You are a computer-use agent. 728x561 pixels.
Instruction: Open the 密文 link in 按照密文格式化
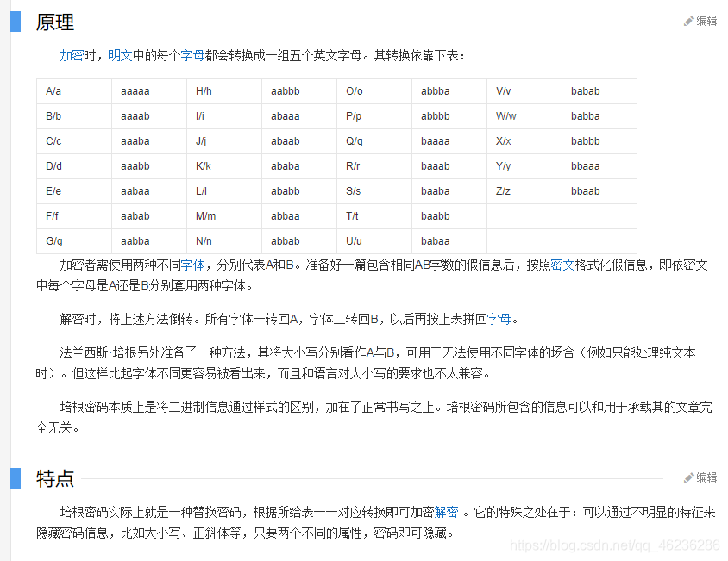562,265
